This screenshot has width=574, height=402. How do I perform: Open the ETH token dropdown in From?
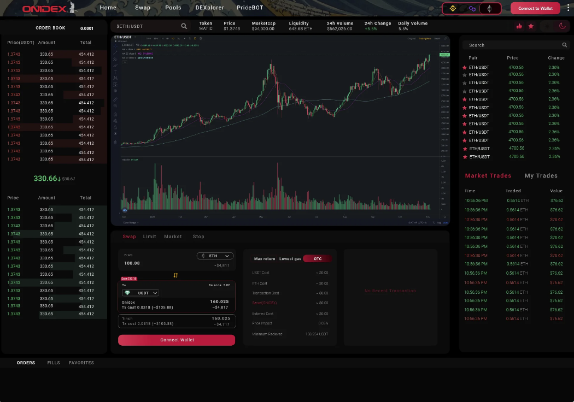click(215, 256)
